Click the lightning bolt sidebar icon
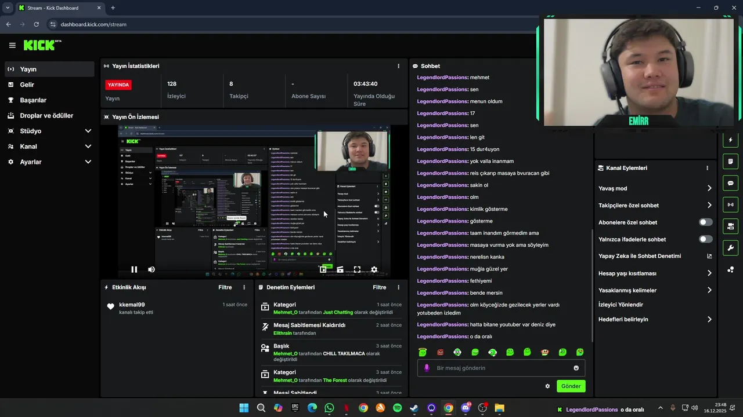 coord(730,140)
